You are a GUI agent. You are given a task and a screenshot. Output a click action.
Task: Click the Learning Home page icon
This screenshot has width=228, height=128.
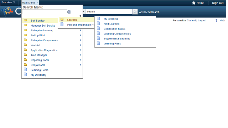click(x=25, y=70)
